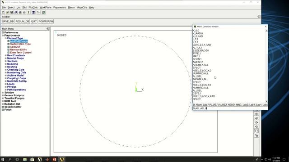This screenshot has width=289, height=162.
Task: Click the Raise Hidden toolbar icon
Action: point(33,12)
